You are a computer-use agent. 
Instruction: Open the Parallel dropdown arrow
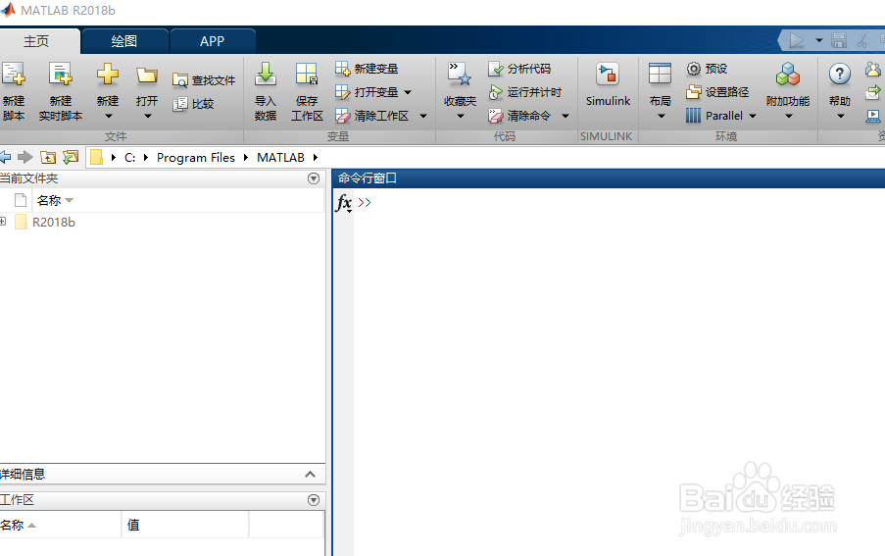pos(753,117)
